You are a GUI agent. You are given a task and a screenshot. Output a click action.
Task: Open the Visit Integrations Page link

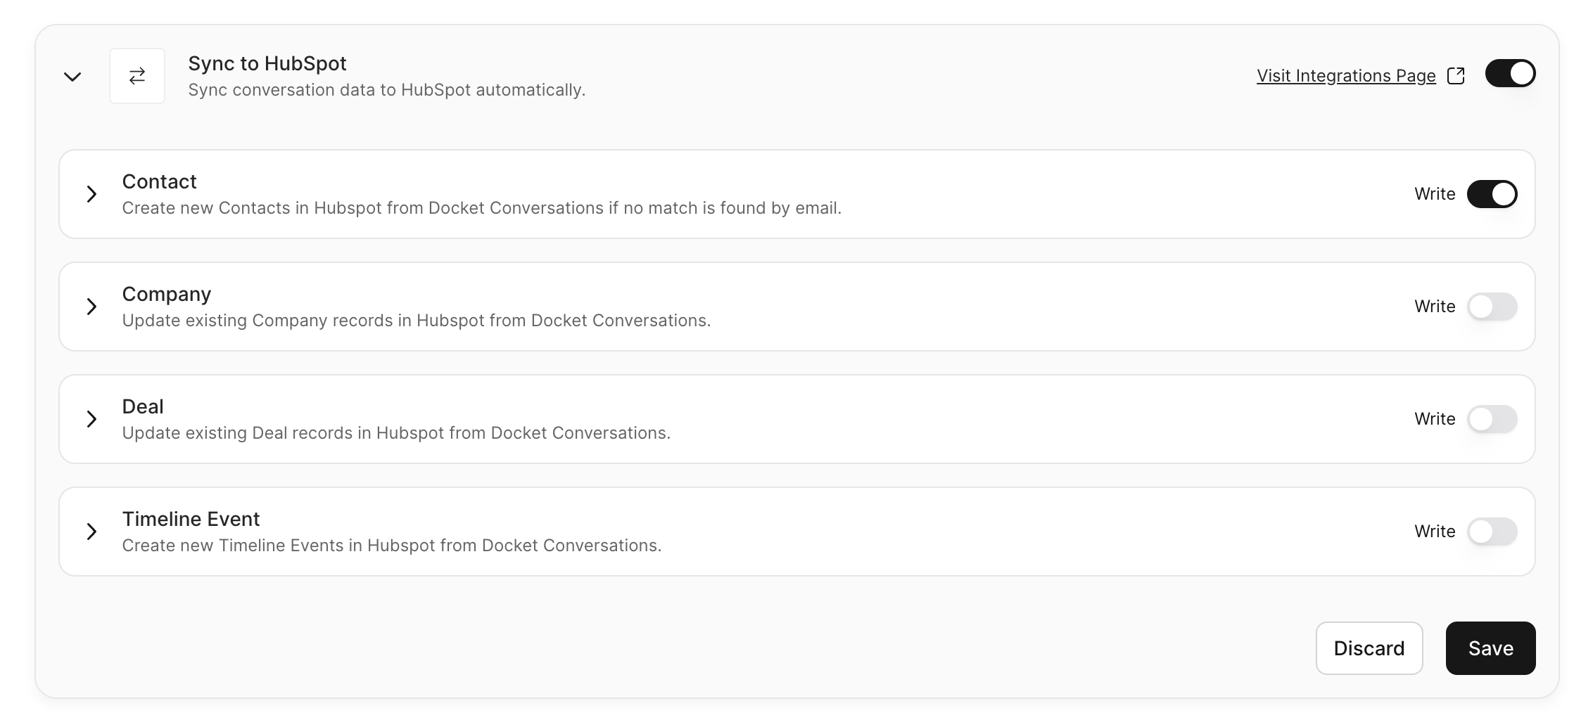coord(1346,76)
